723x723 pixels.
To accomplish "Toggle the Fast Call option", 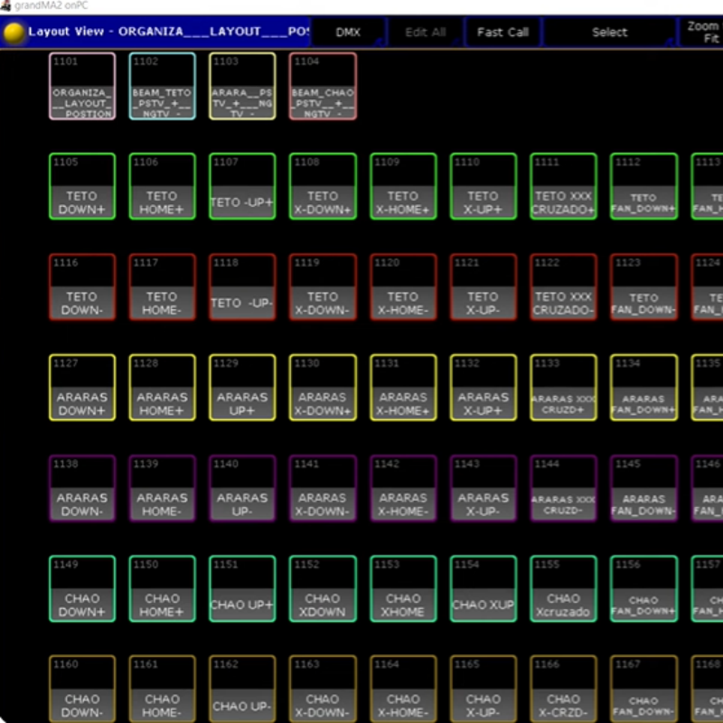I will (502, 33).
